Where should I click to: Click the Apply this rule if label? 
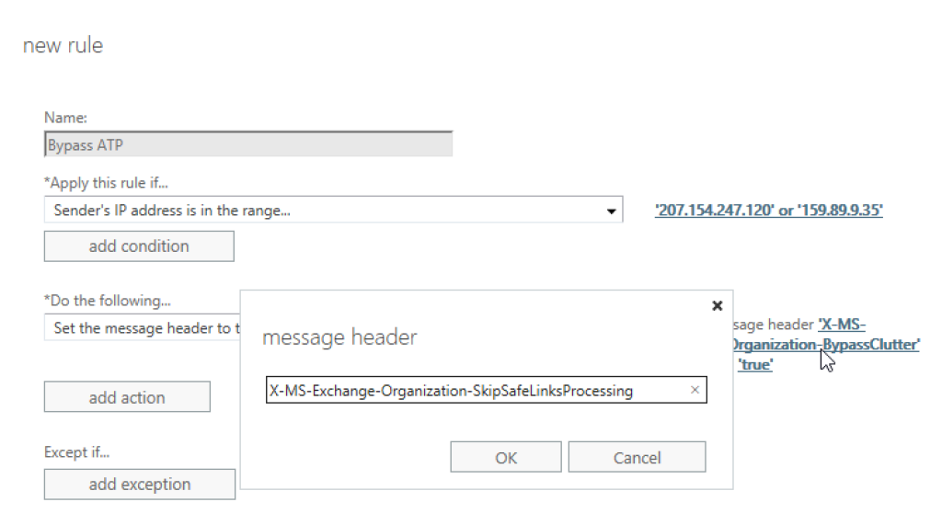[106, 184]
